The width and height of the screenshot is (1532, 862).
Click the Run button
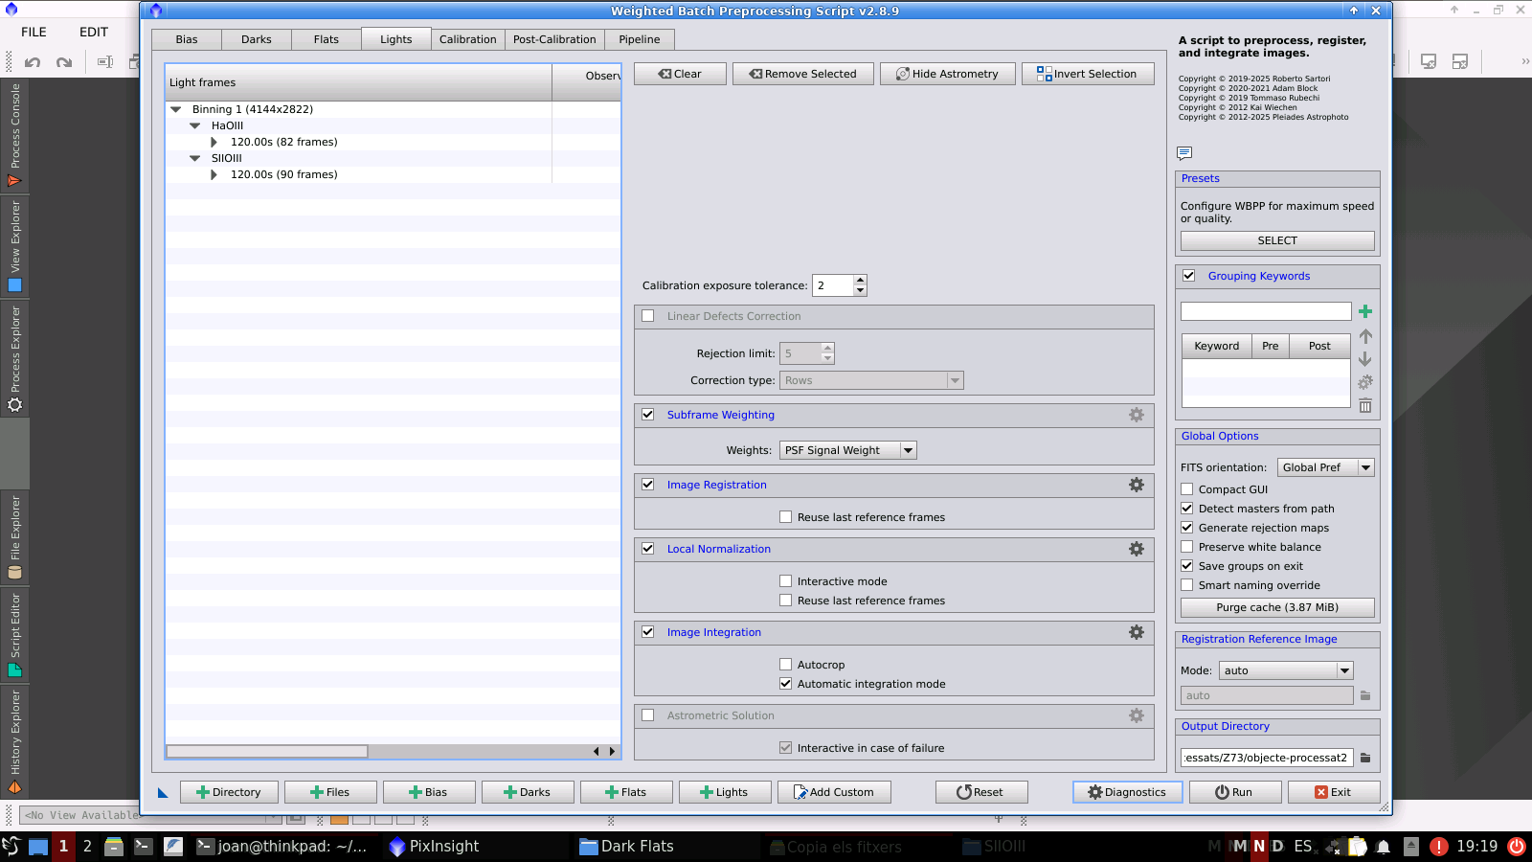tap(1233, 792)
